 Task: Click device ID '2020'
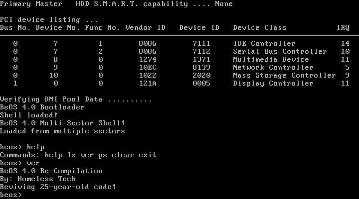(201, 76)
